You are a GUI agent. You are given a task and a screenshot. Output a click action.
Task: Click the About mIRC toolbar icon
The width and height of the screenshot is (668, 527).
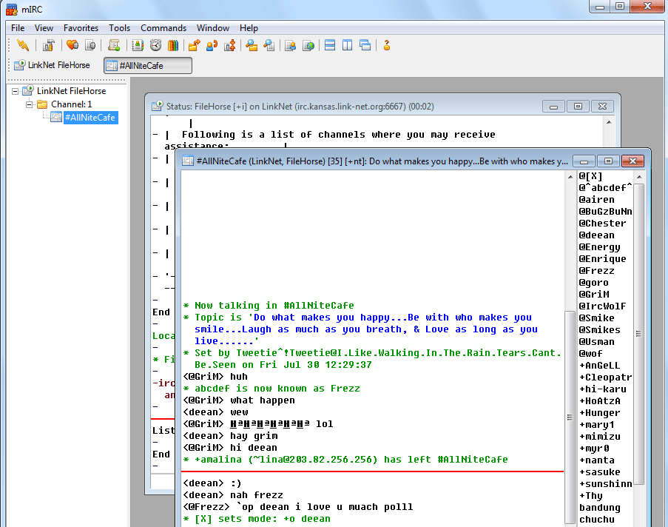387,45
